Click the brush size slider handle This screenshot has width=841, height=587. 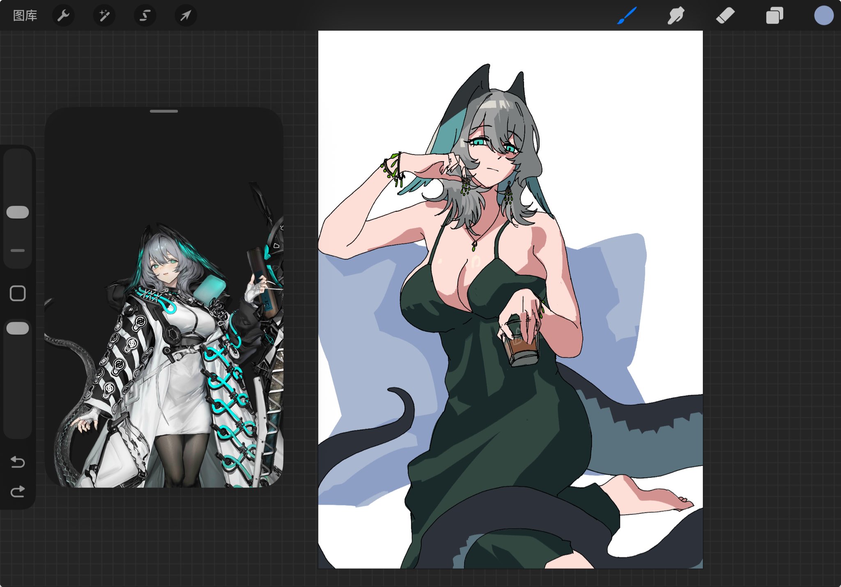(x=18, y=212)
